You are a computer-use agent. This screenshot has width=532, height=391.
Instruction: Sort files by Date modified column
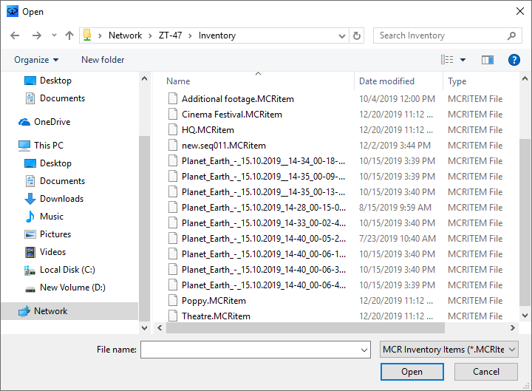tap(386, 81)
